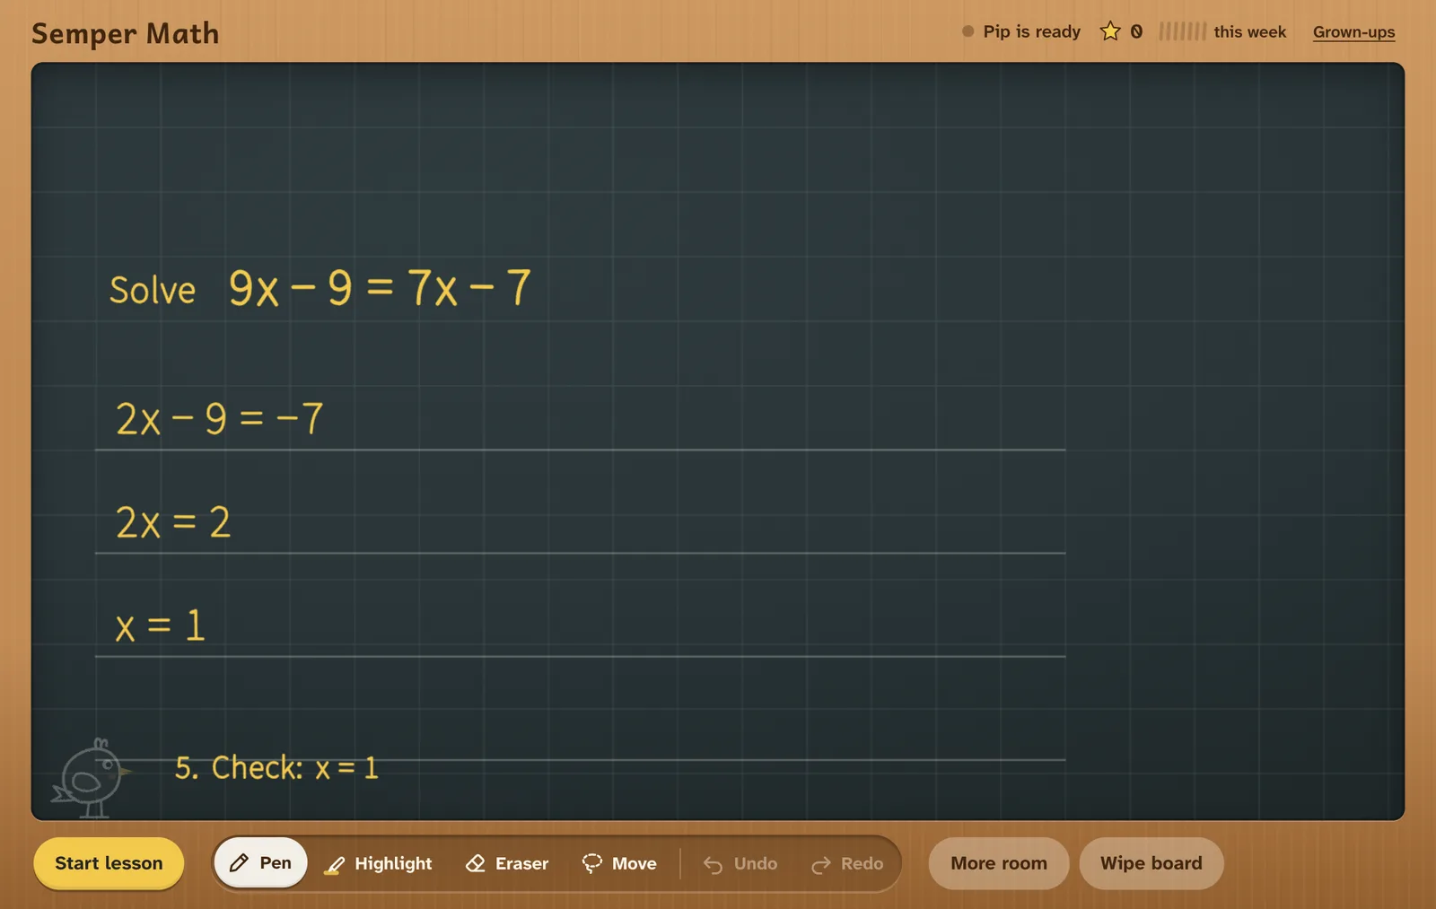Select the Pen tool

click(x=260, y=863)
